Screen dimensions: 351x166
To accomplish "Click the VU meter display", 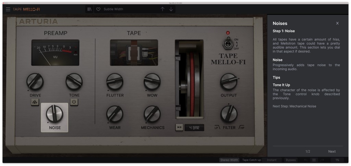I will click(x=55, y=53).
